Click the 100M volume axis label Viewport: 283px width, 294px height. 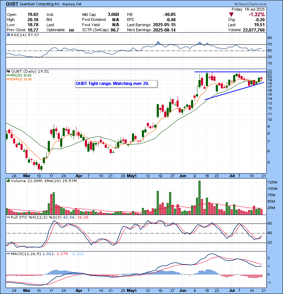[272, 189]
